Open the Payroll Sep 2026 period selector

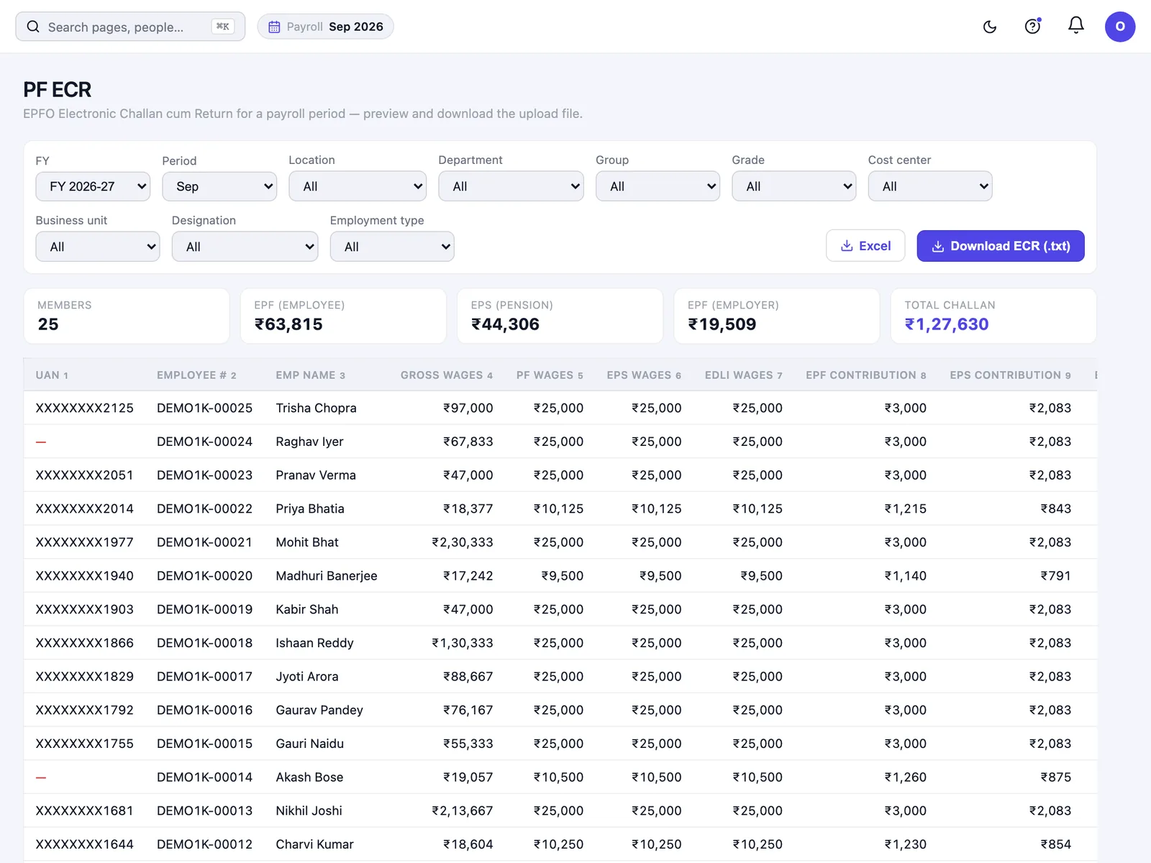(x=325, y=27)
